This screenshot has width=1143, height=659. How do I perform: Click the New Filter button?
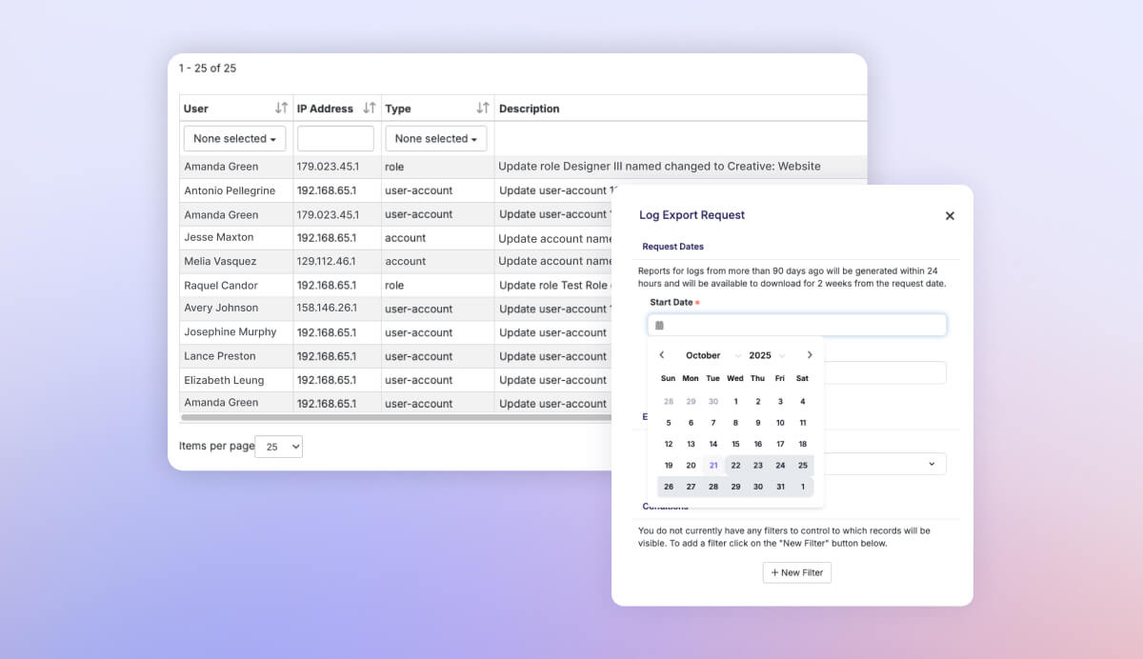point(796,572)
